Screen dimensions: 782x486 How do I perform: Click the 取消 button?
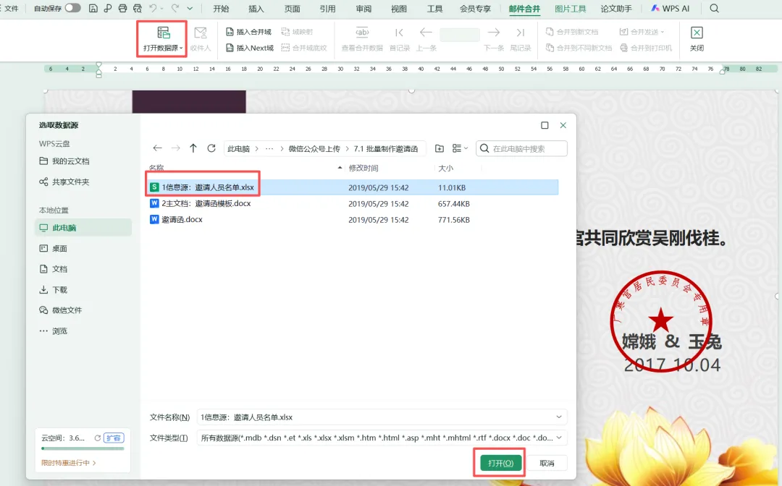[x=547, y=463]
